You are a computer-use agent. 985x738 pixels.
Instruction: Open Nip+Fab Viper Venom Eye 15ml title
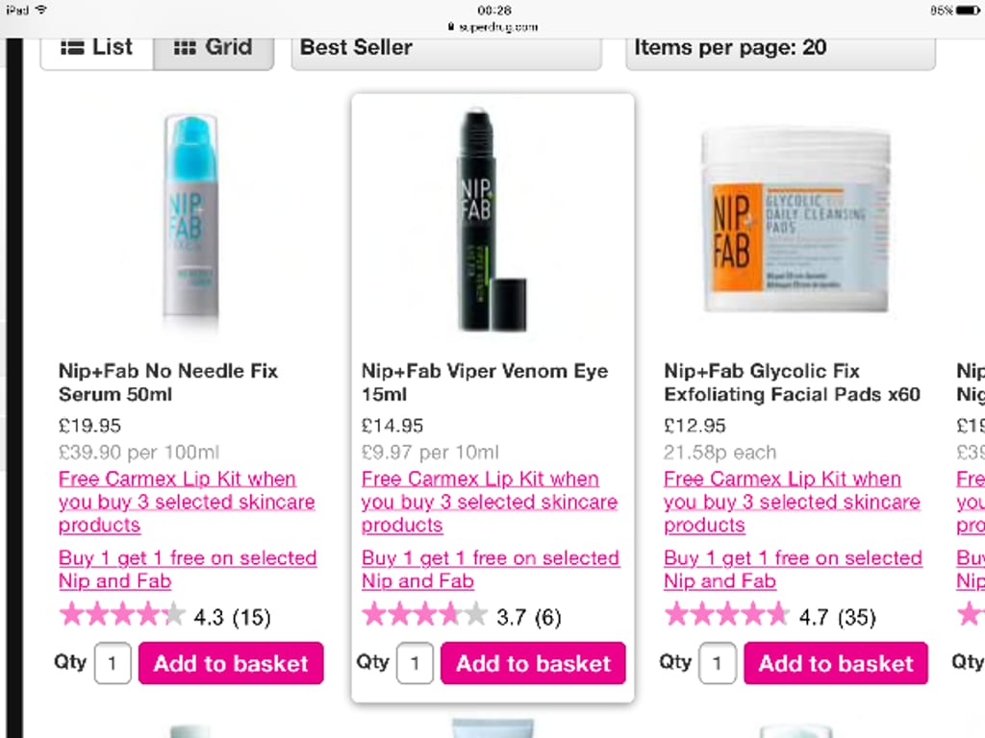485,382
